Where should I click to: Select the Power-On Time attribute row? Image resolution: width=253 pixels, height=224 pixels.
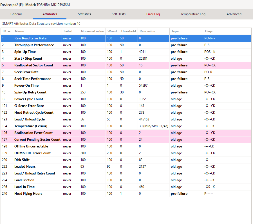26,86
